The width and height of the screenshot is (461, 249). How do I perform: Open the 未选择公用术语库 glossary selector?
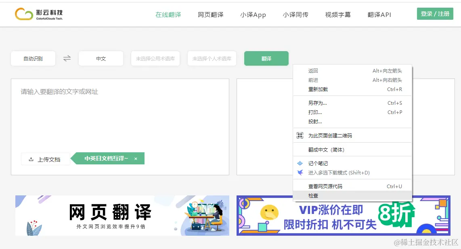155,58
